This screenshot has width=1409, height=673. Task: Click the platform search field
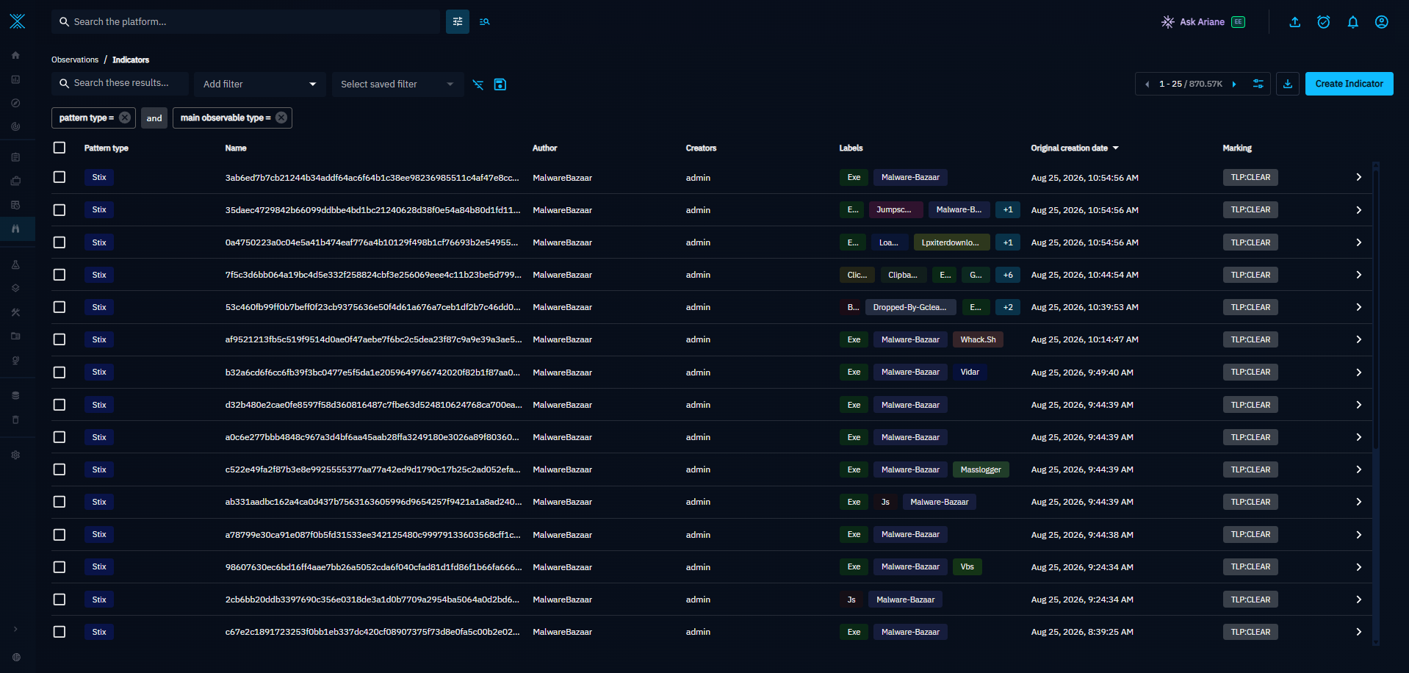pos(246,22)
